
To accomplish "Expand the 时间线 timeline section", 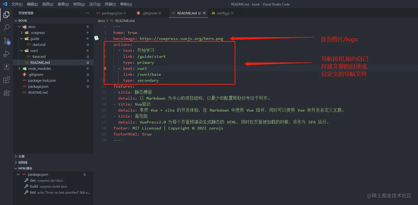I will [53, 162].
